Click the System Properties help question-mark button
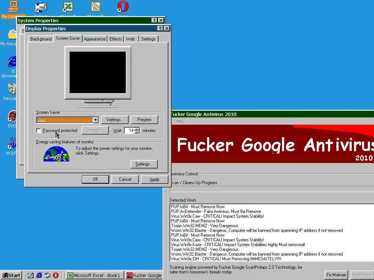This screenshot has width=374, height=280. click(x=154, y=20)
